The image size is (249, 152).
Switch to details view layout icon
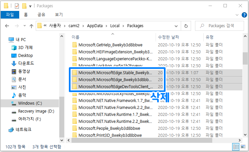pos(236,147)
